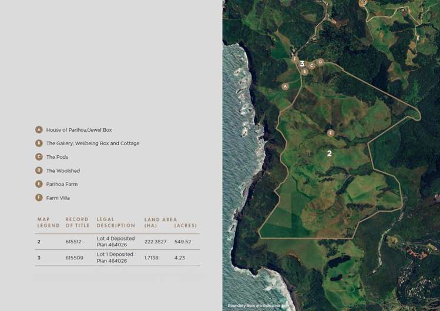Click legend badge A beside House of Parihoa
This screenshot has height=311, width=440.
(x=39, y=129)
